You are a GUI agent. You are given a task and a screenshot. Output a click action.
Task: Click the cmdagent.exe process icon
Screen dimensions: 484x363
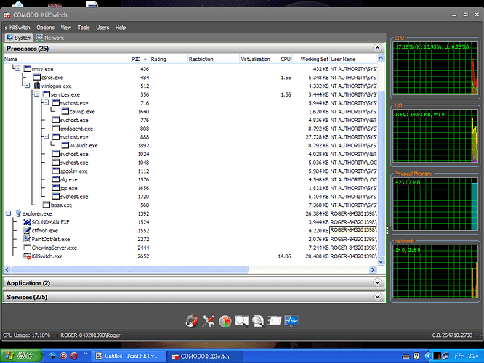coord(56,129)
